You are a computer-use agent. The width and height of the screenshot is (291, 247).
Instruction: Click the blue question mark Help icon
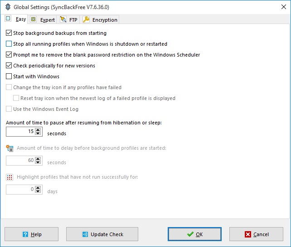(x=25, y=234)
